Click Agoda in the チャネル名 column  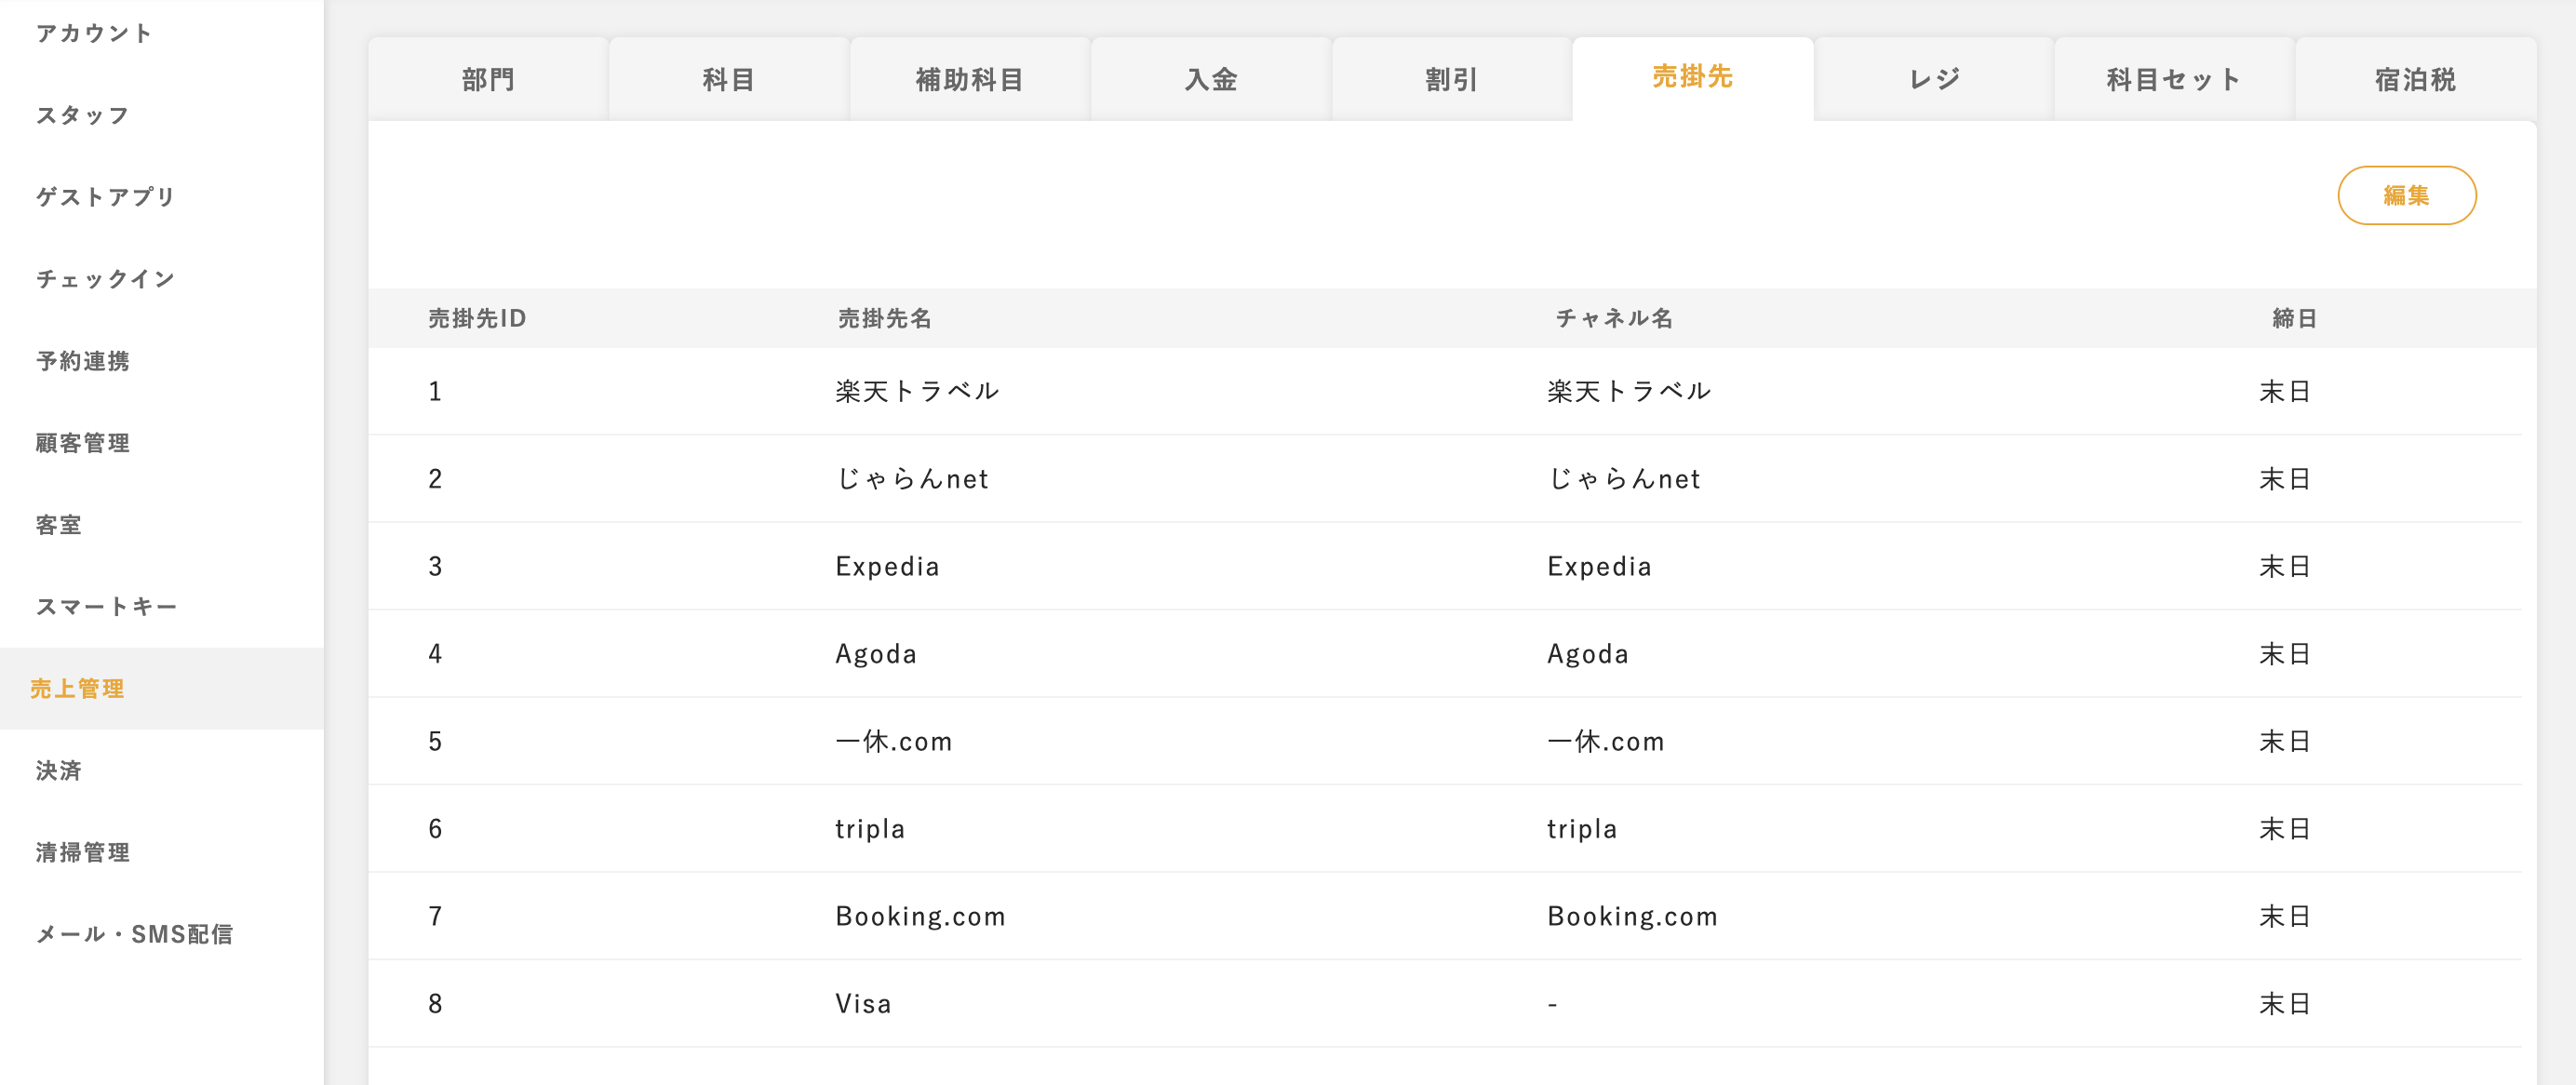point(1588,654)
